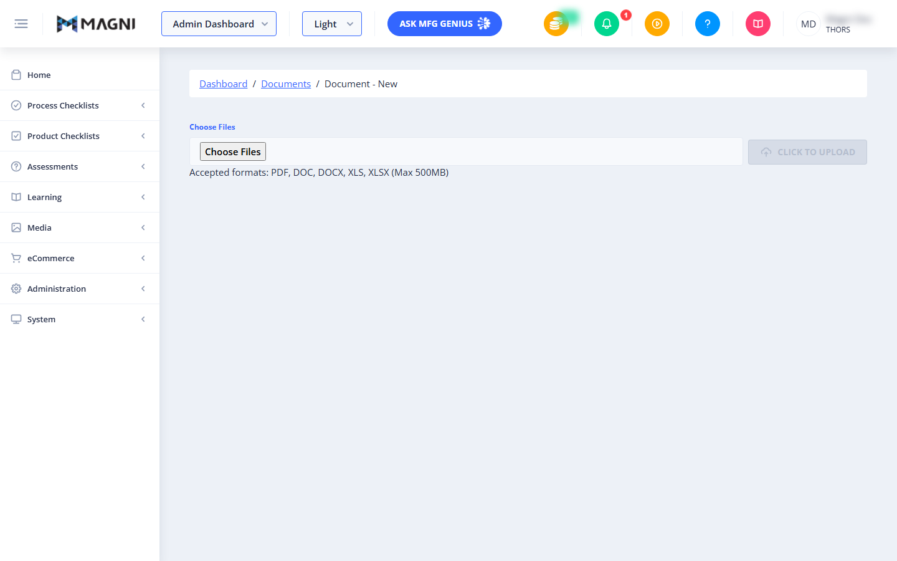Expand the Learning chevron
This screenshot has width=897, height=561.
tap(143, 197)
